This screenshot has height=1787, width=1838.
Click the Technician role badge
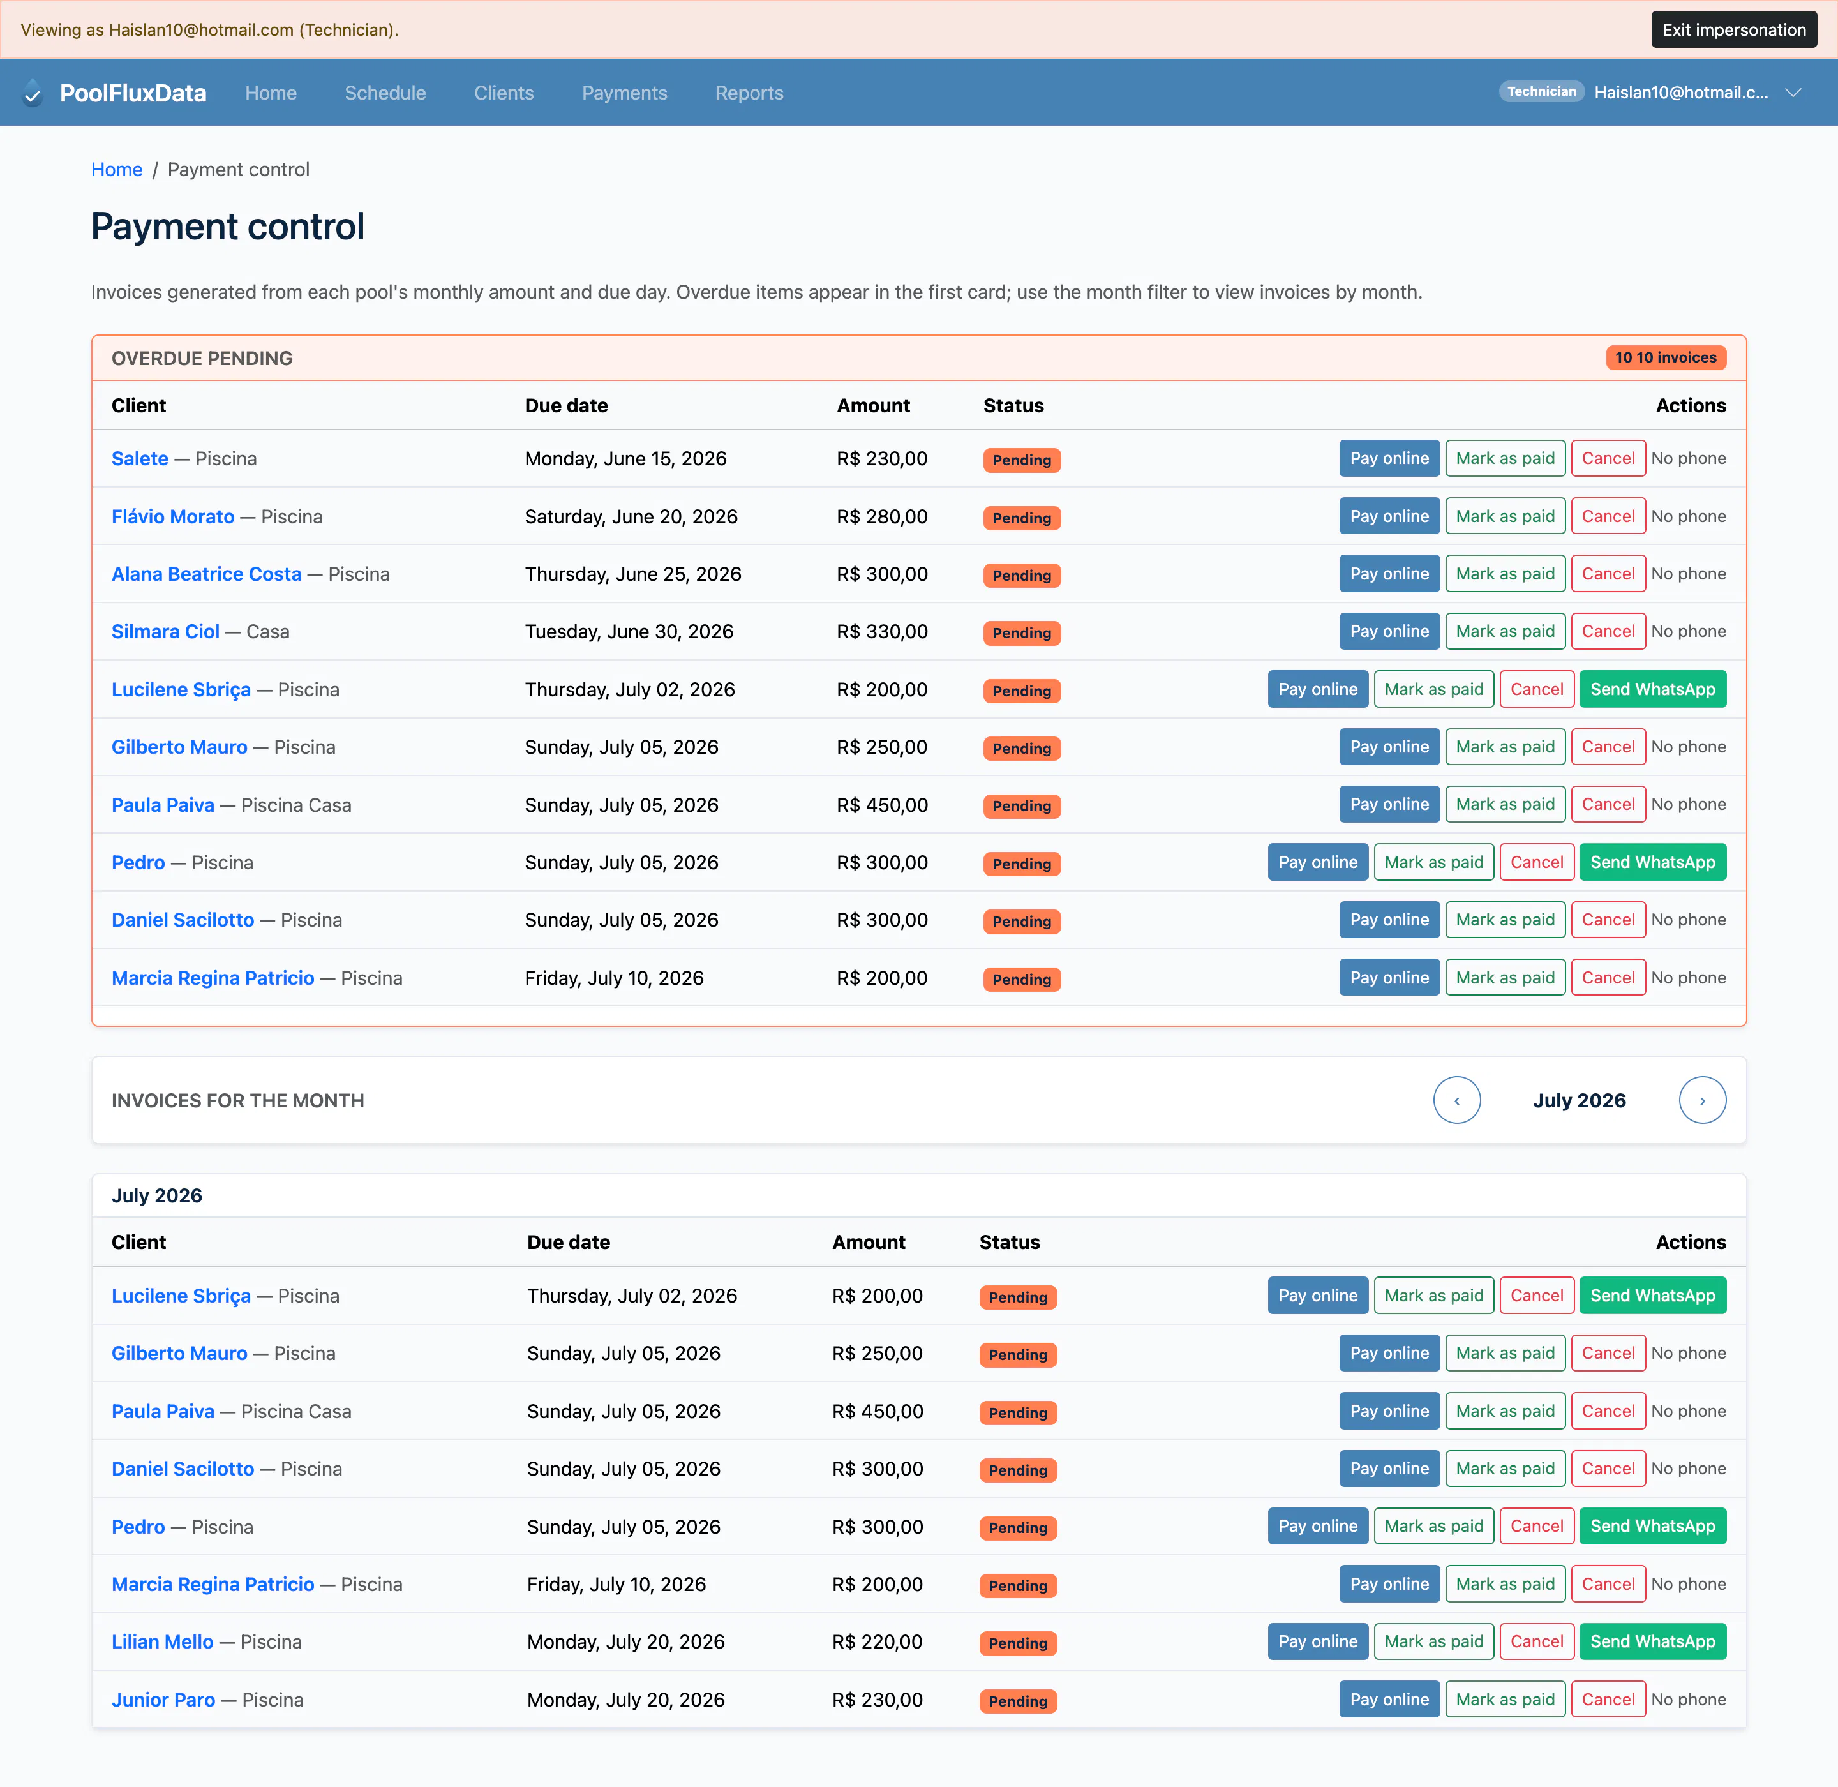click(x=1541, y=91)
